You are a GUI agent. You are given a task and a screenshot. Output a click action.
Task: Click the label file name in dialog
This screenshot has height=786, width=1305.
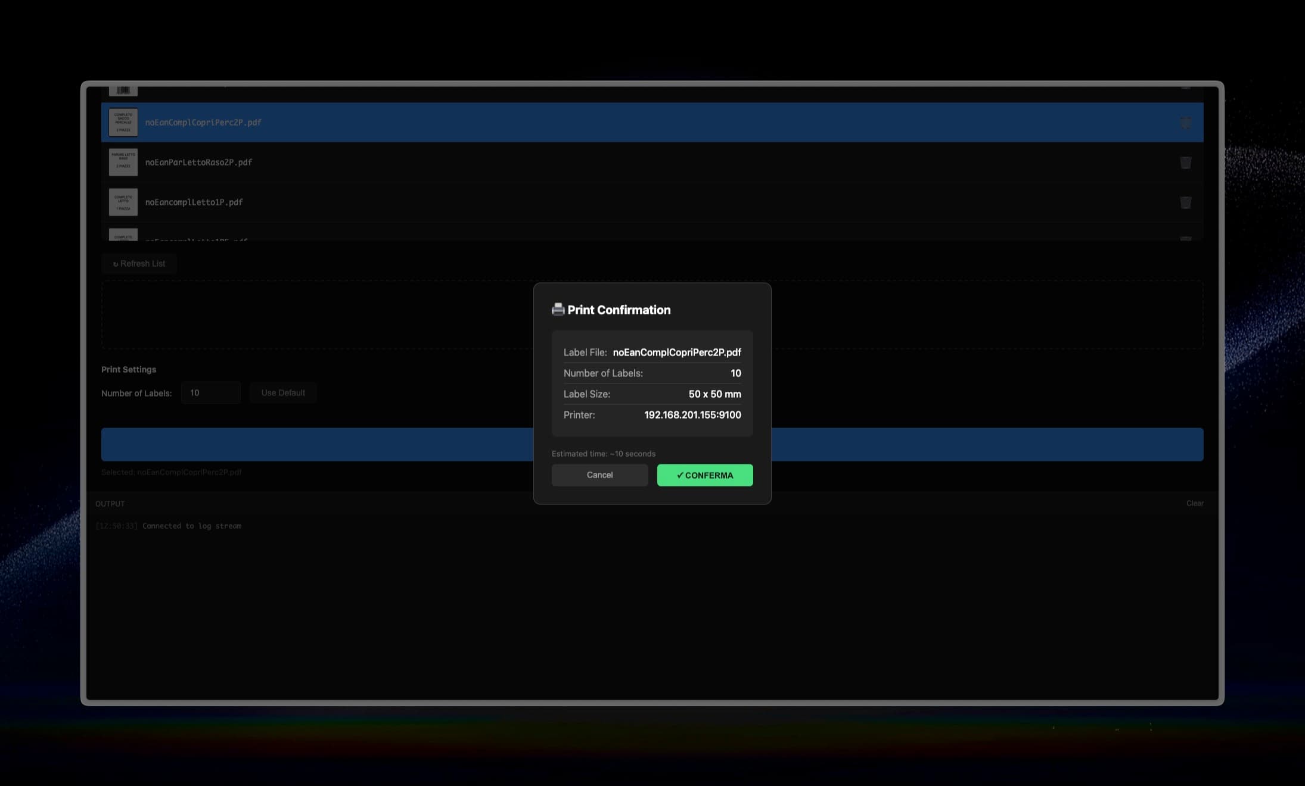click(x=677, y=353)
